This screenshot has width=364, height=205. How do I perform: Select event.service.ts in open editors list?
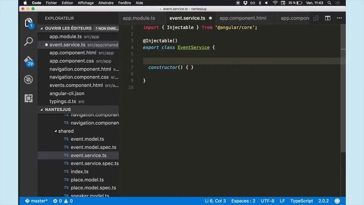tap(78, 45)
